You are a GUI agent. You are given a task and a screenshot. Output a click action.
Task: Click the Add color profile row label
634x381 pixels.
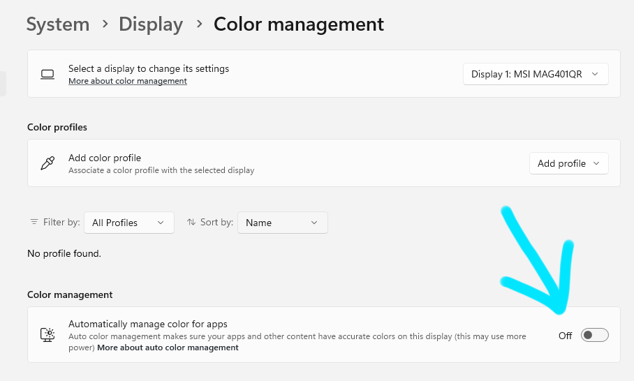pos(105,158)
